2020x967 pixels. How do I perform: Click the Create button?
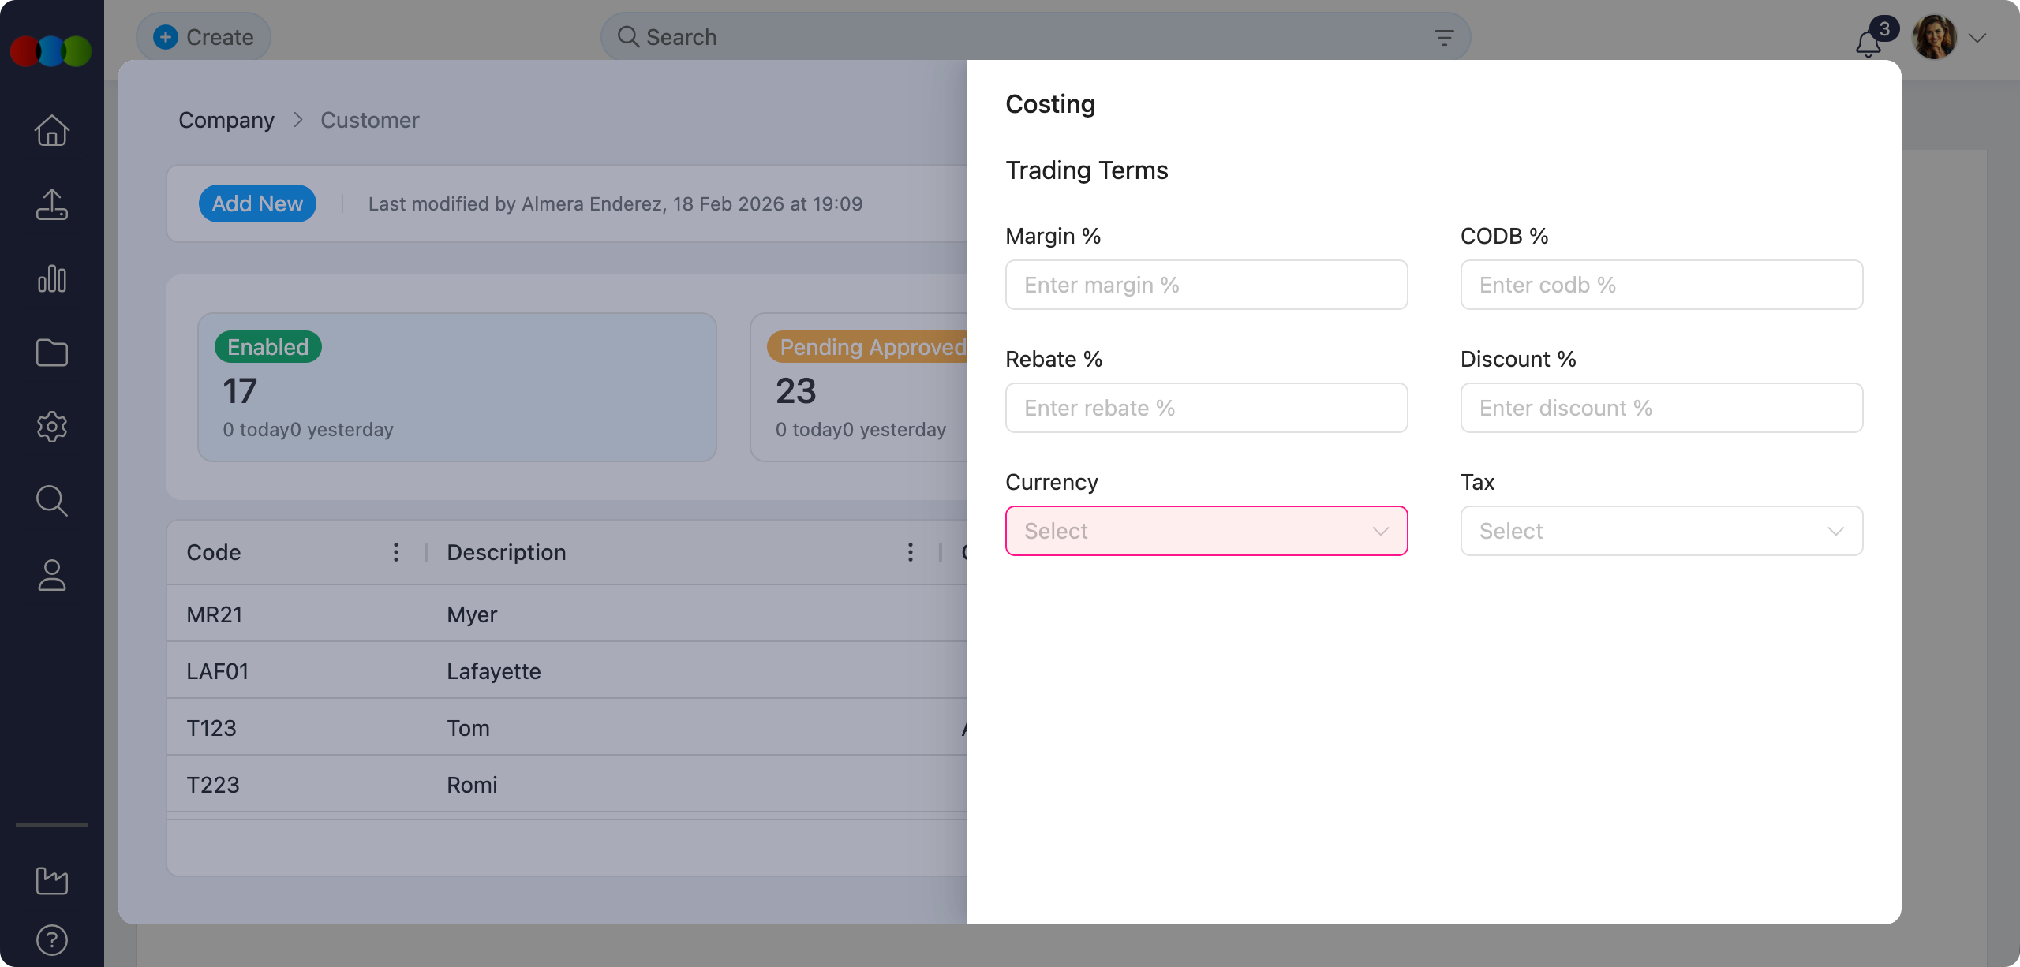click(x=203, y=36)
